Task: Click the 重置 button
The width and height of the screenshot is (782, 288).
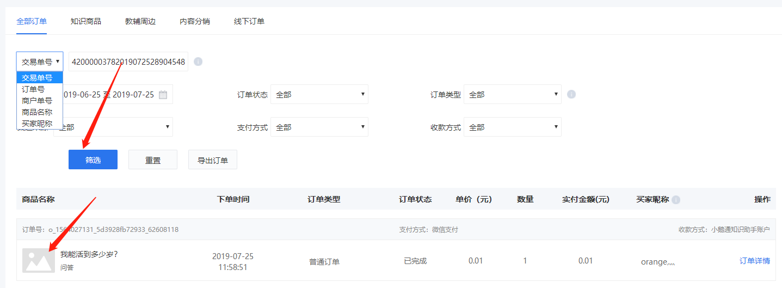Action: coord(153,160)
